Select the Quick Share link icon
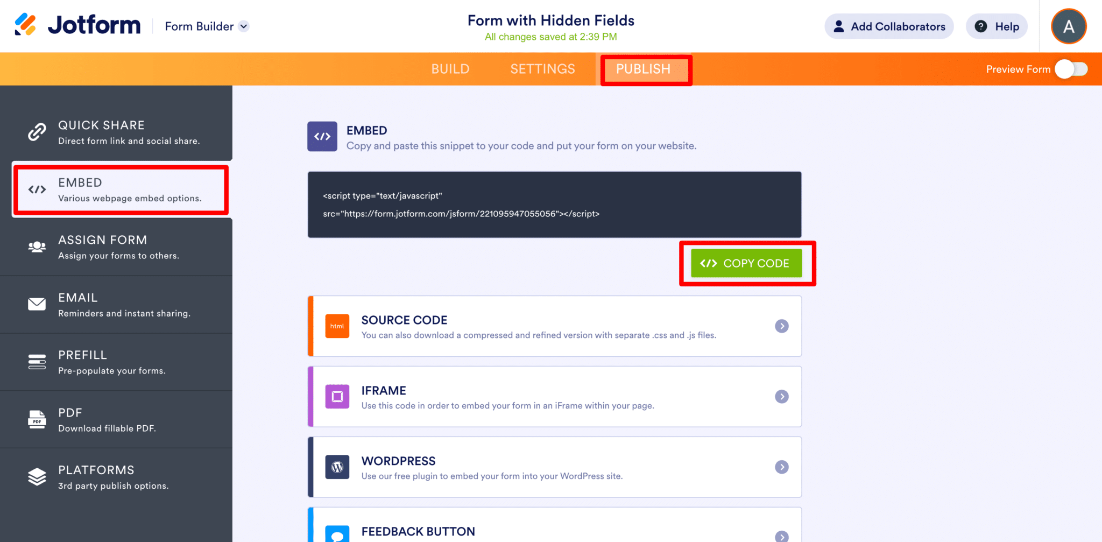The height and width of the screenshot is (542, 1102). tap(37, 131)
